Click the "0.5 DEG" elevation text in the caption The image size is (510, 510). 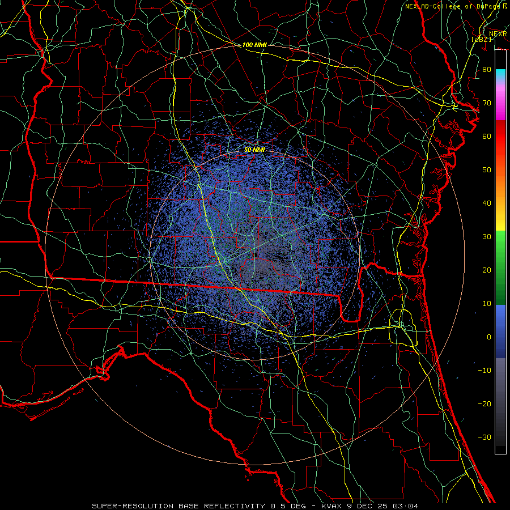pos(288,506)
